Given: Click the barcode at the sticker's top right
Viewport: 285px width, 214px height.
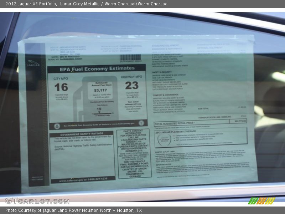Looking at the screenshot, I should [130, 56].
